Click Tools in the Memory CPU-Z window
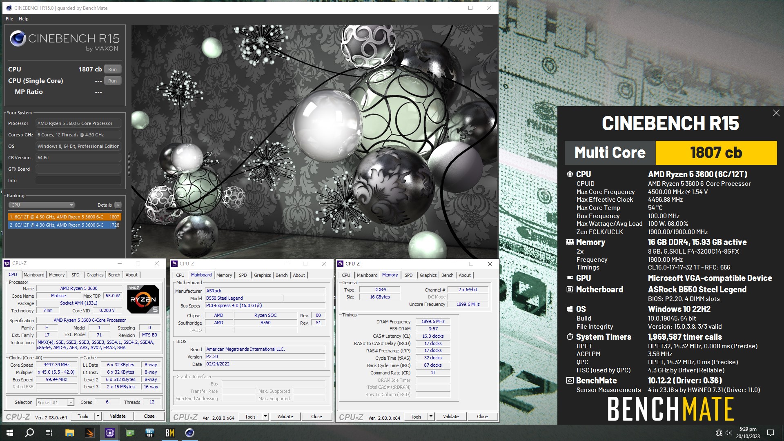The height and width of the screenshot is (441, 784). [416, 417]
